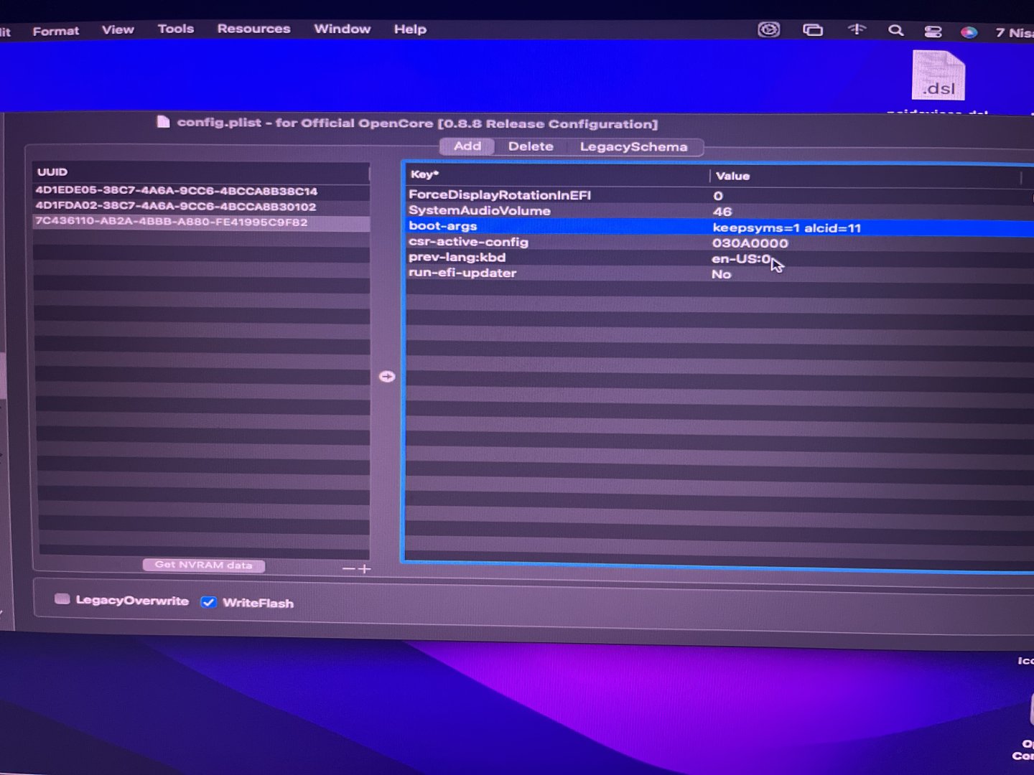The height and width of the screenshot is (775, 1034).
Task: Click the prev-lang:kbd value en-US:0
Action: pyautogui.click(x=741, y=259)
